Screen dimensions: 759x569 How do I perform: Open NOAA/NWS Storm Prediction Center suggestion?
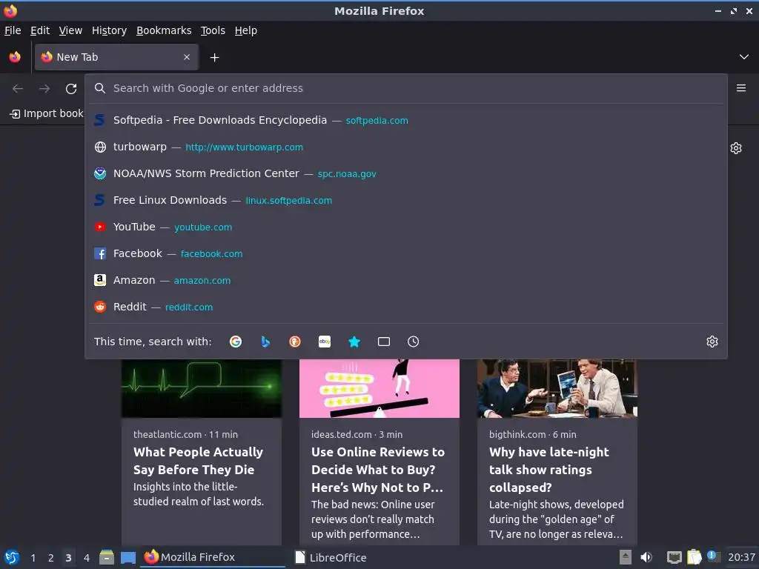tap(405, 173)
